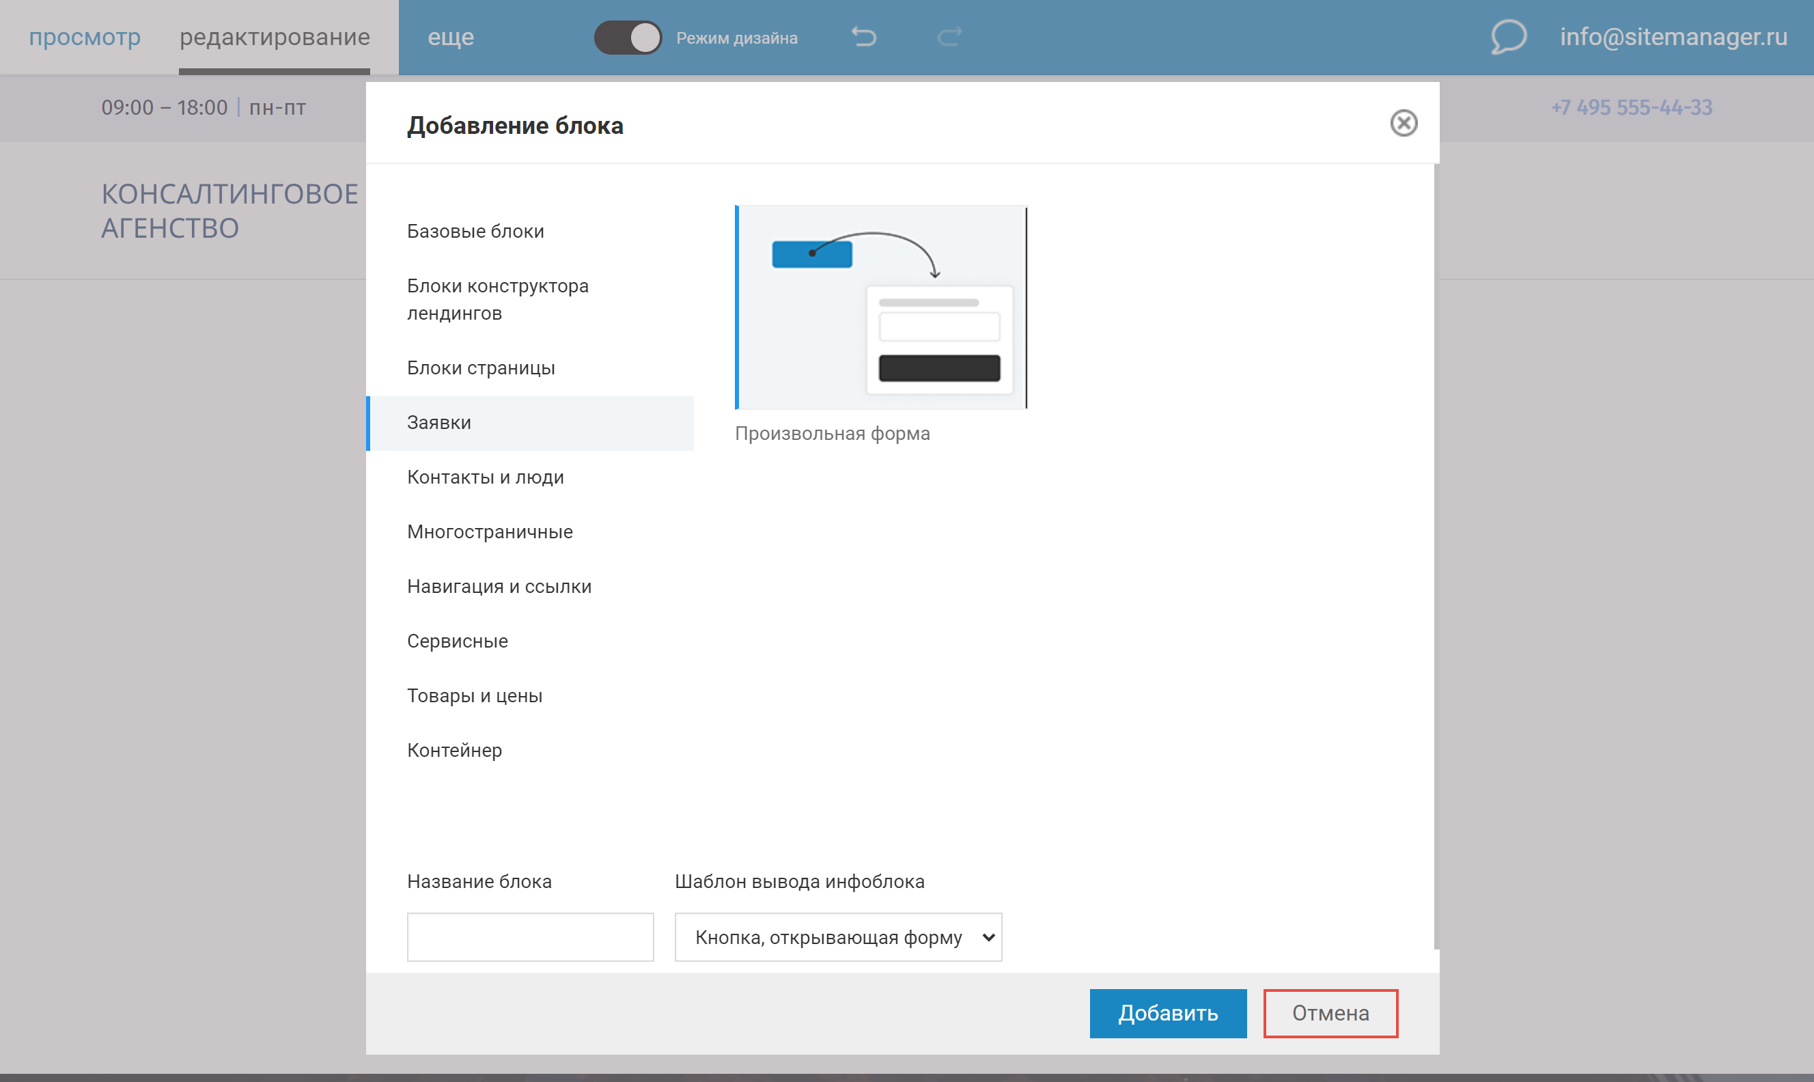
Task: Open the Навигация и ссылки category
Action: [499, 586]
